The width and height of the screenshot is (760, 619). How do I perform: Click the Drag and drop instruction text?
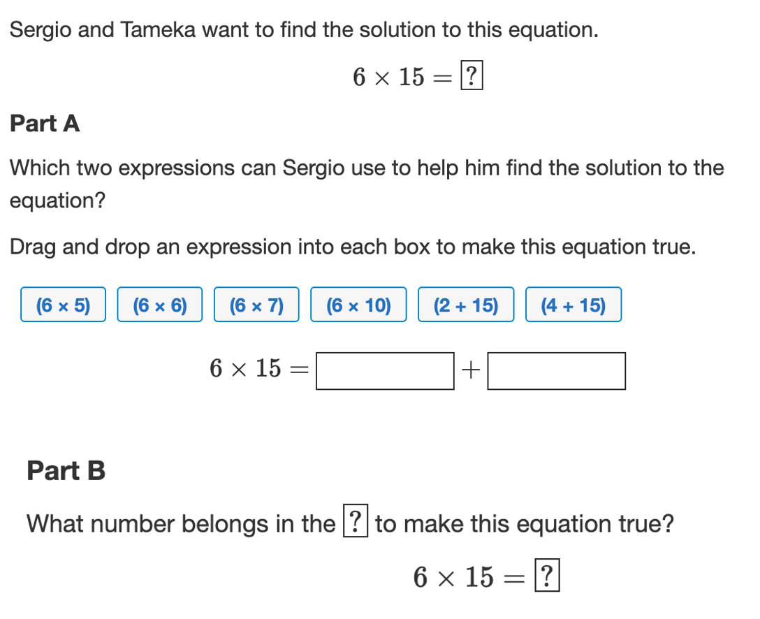[x=353, y=247]
